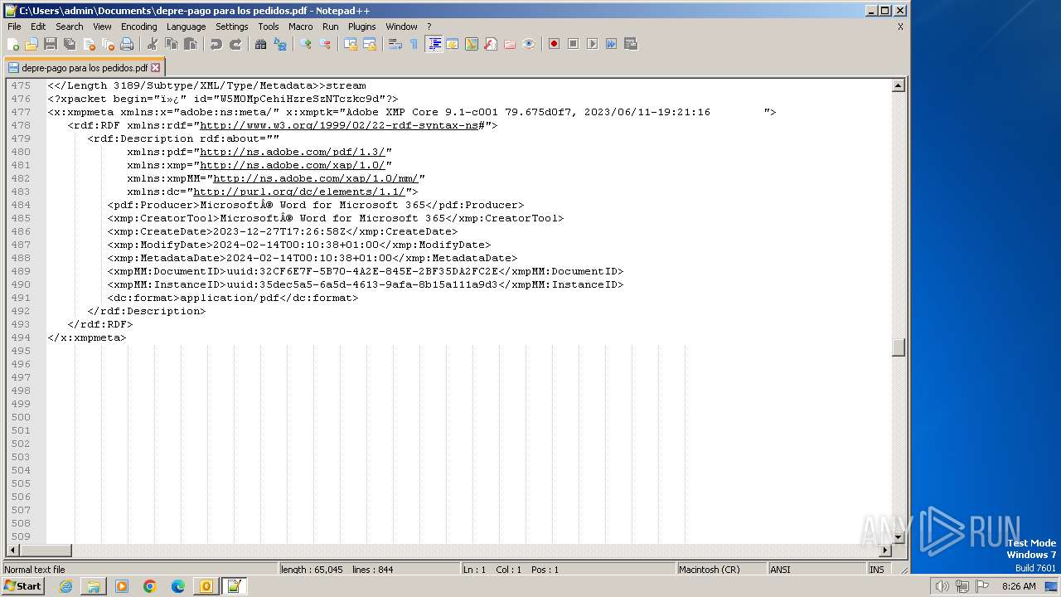The width and height of the screenshot is (1061, 597).
Task: Click the Playback macro icon
Action: pyautogui.click(x=592, y=44)
